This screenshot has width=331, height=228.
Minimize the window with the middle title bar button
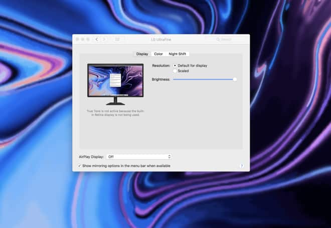pos(83,39)
